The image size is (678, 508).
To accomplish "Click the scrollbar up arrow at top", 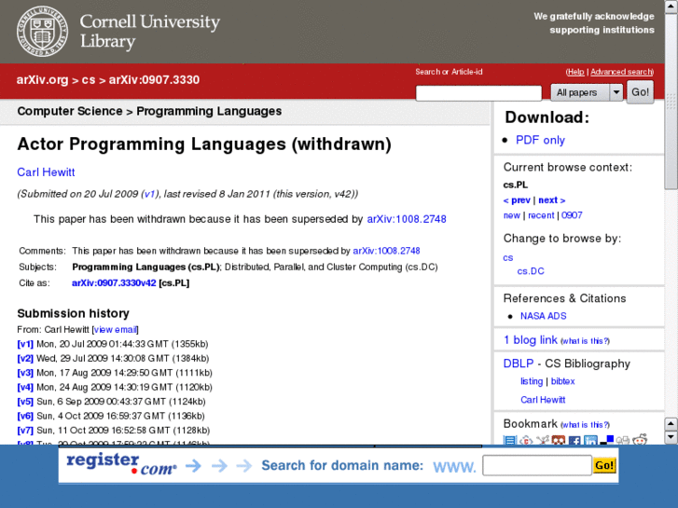I will click(671, 6).
